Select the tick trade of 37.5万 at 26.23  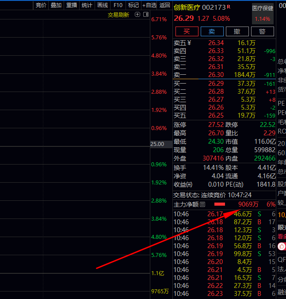coord(224,294)
